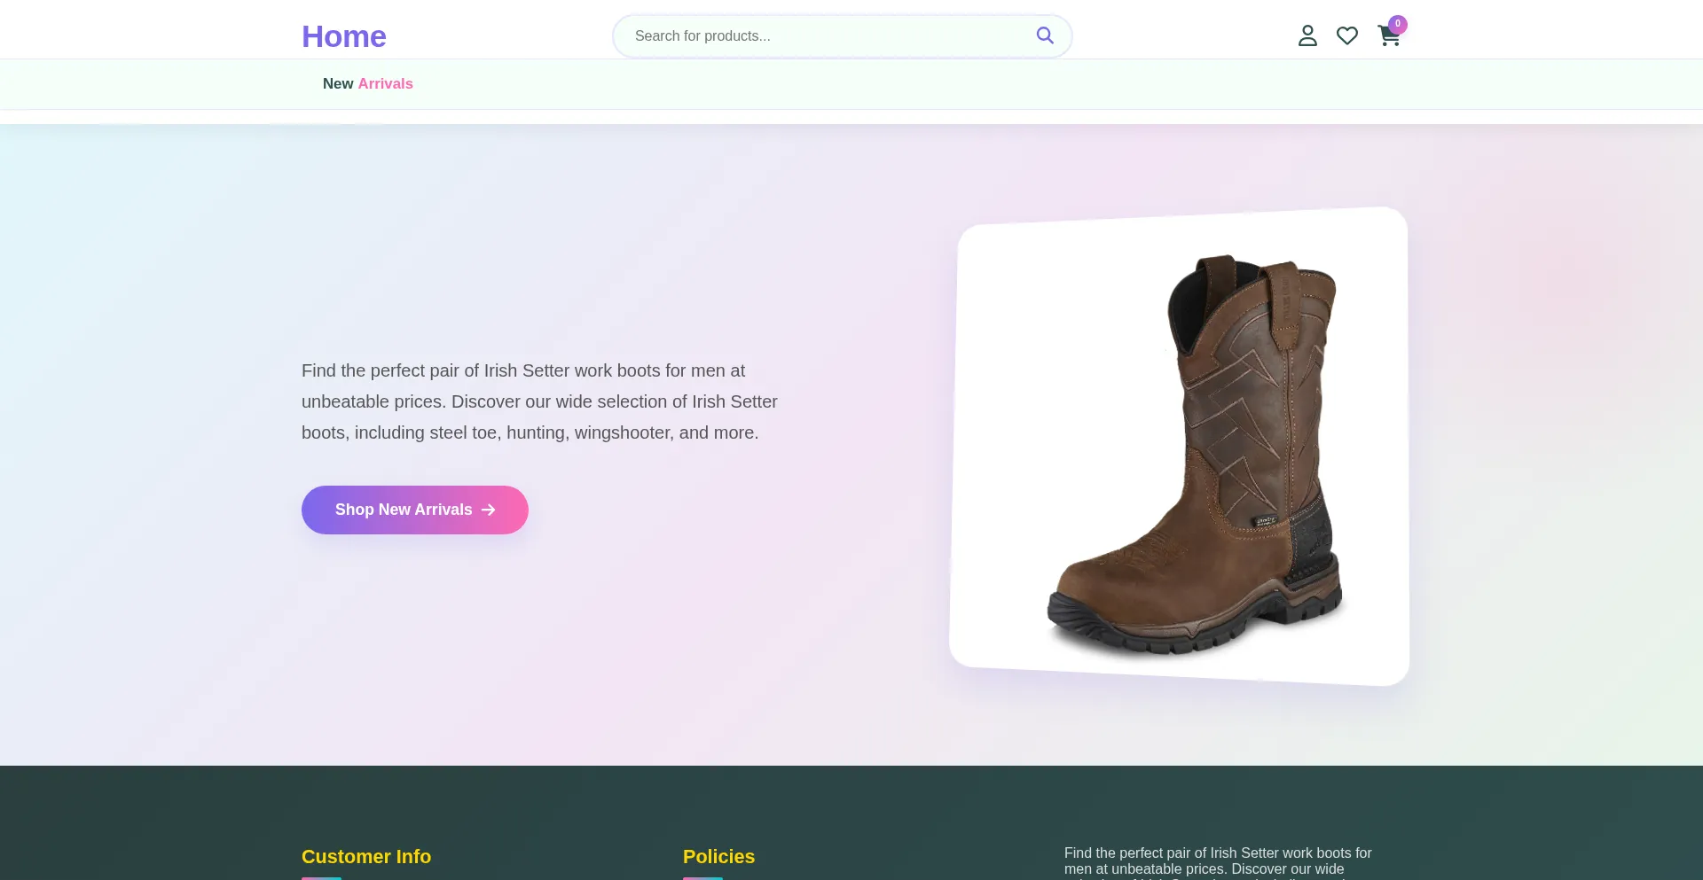
Task: Click the hero paragraph about Irish Setter boots
Action: click(x=539, y=401)
